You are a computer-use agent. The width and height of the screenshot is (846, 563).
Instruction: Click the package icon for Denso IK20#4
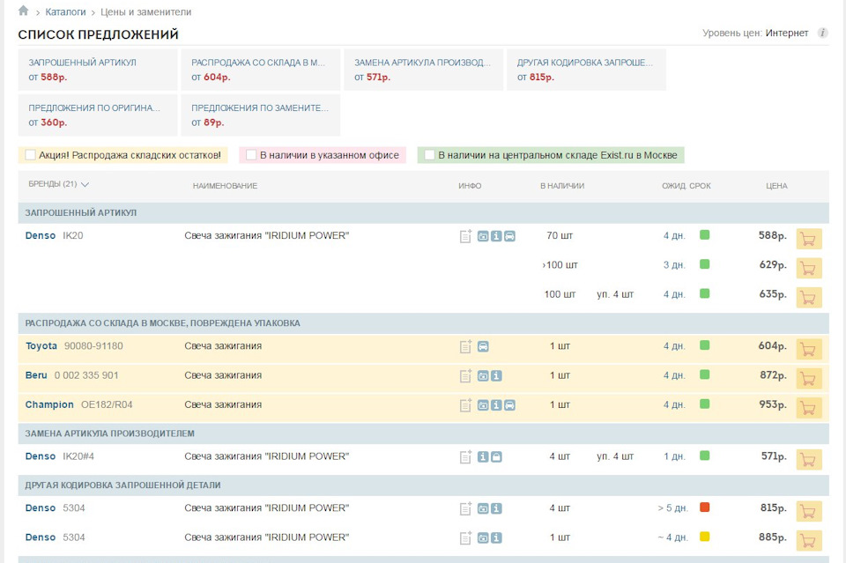tap(496, 456)
